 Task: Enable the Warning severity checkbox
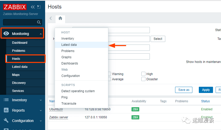click(109, 74)
